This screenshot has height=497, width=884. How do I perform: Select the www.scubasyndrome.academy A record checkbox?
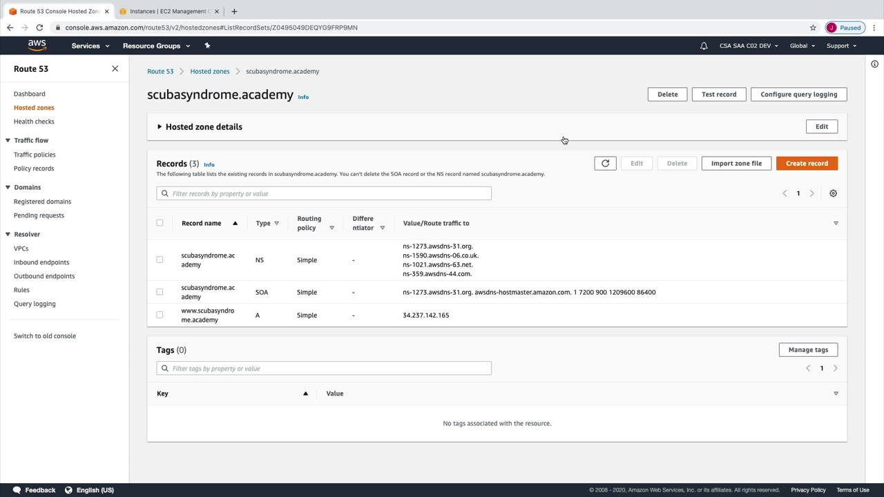(x=160, y=315)
